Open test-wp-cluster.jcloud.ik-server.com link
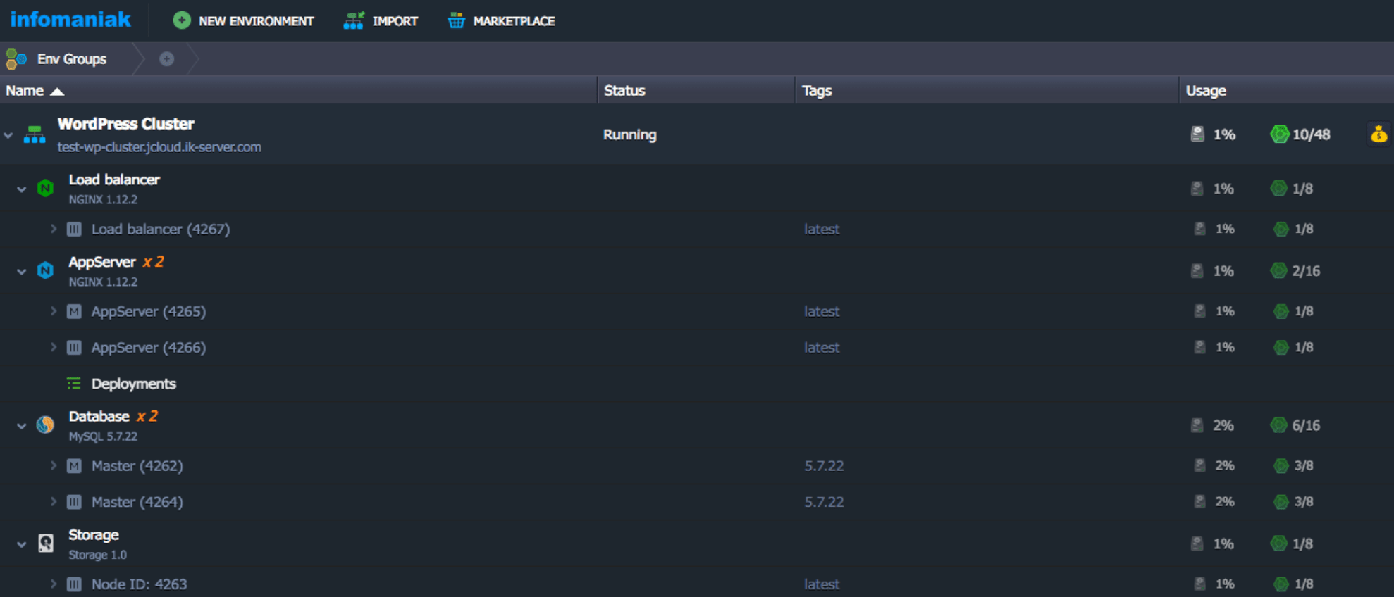 pos(159,147)
